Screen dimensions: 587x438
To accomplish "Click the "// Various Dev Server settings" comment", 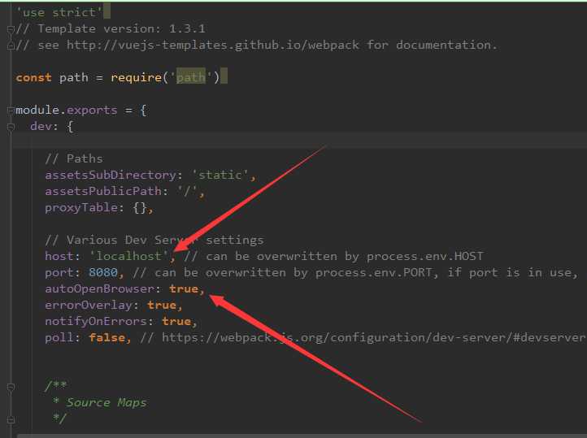I will 154,240.
